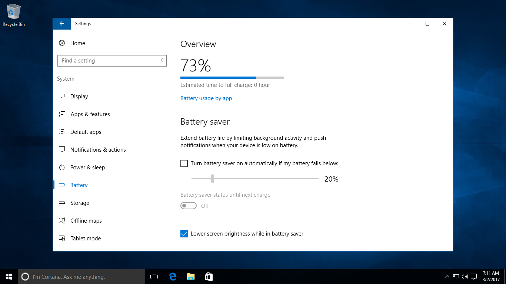Click the Power & sleep icon
The width and height of the screenshot is (506, 284).
pos(62,168)
